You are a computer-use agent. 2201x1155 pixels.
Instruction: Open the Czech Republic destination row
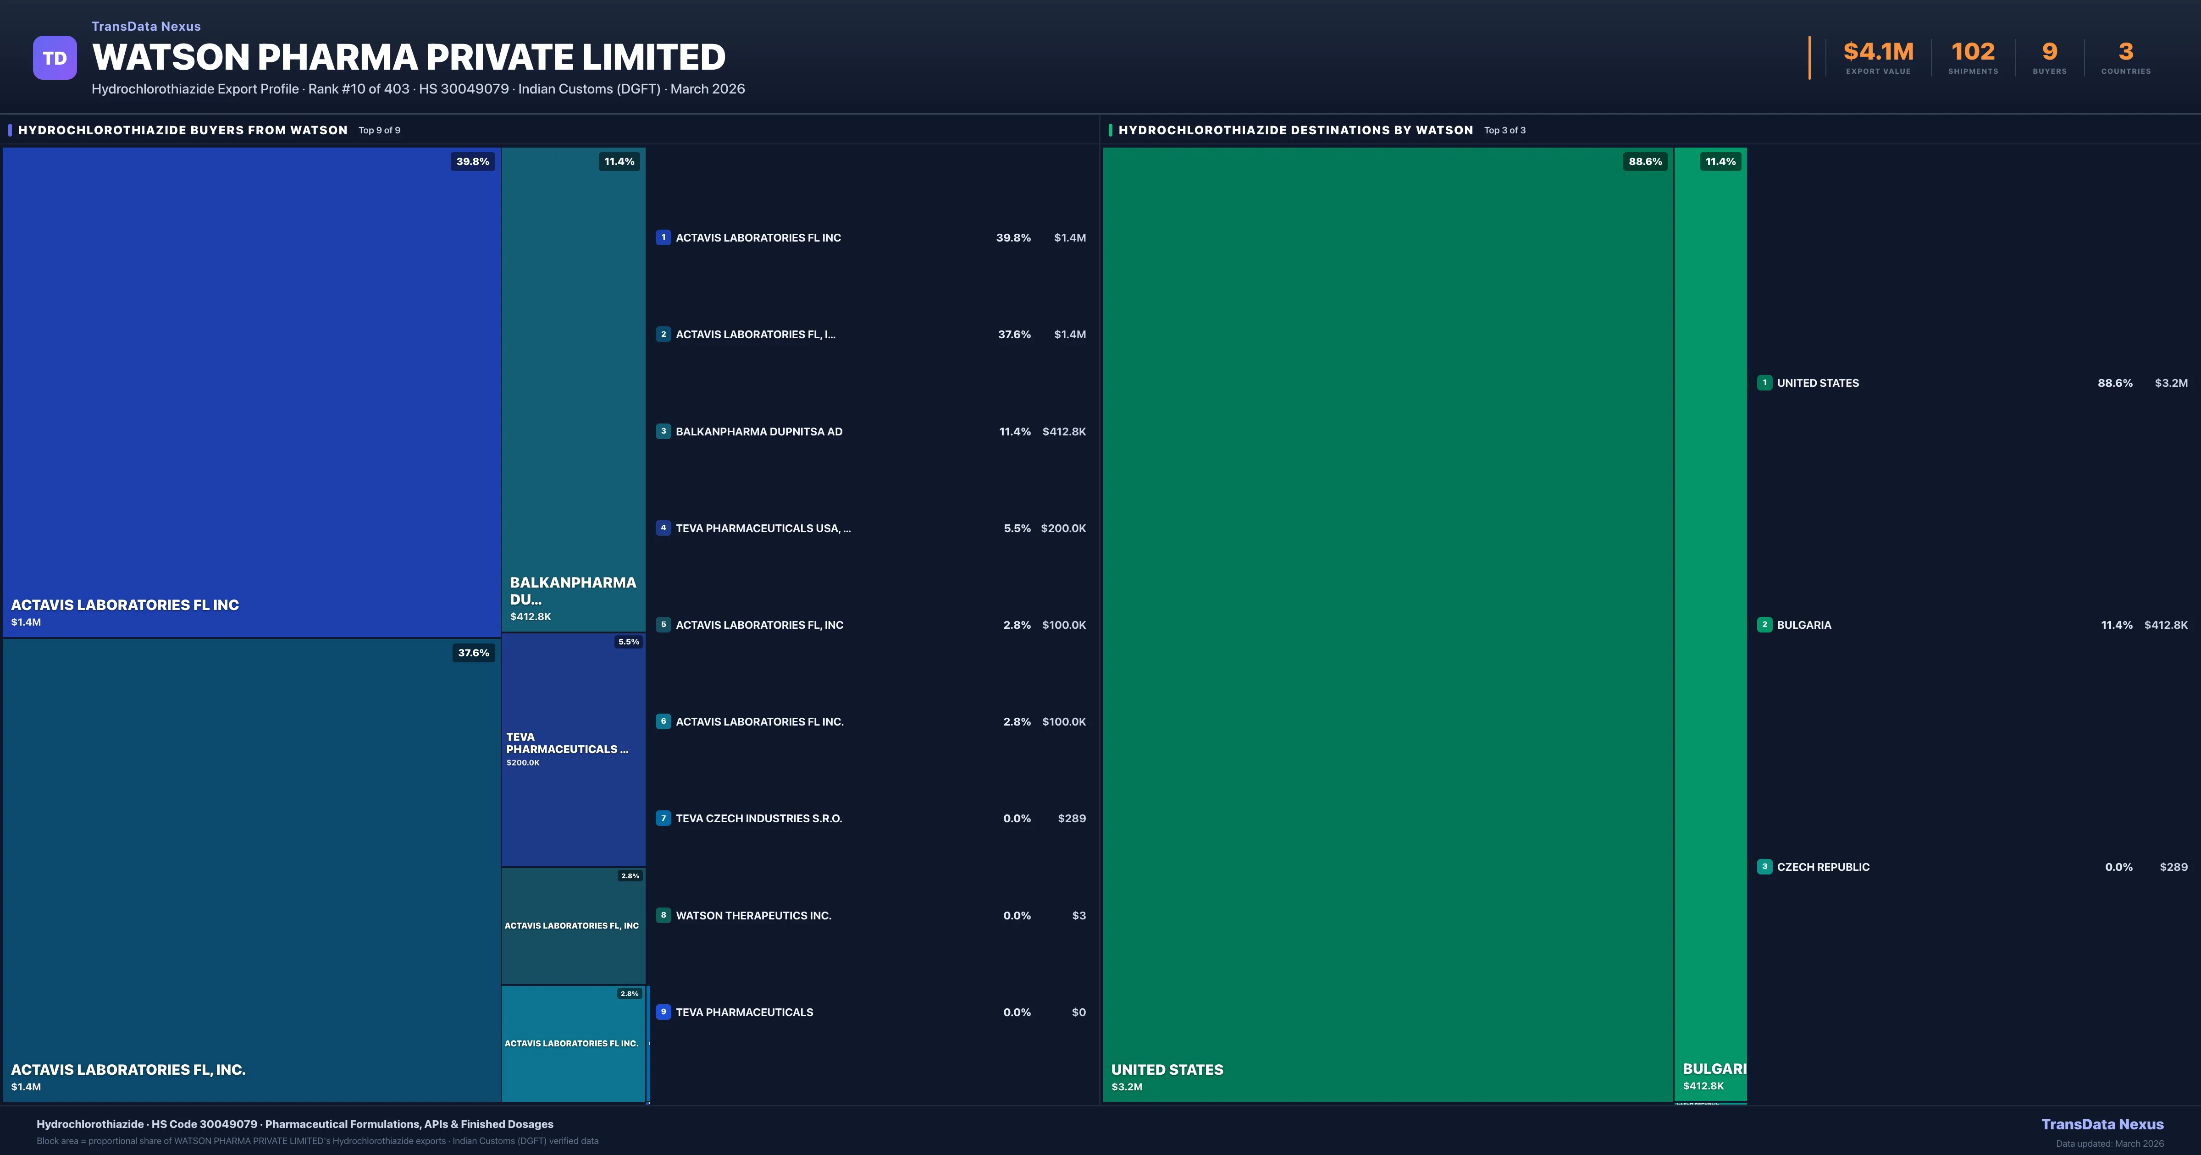click(x=1823, y=867)
